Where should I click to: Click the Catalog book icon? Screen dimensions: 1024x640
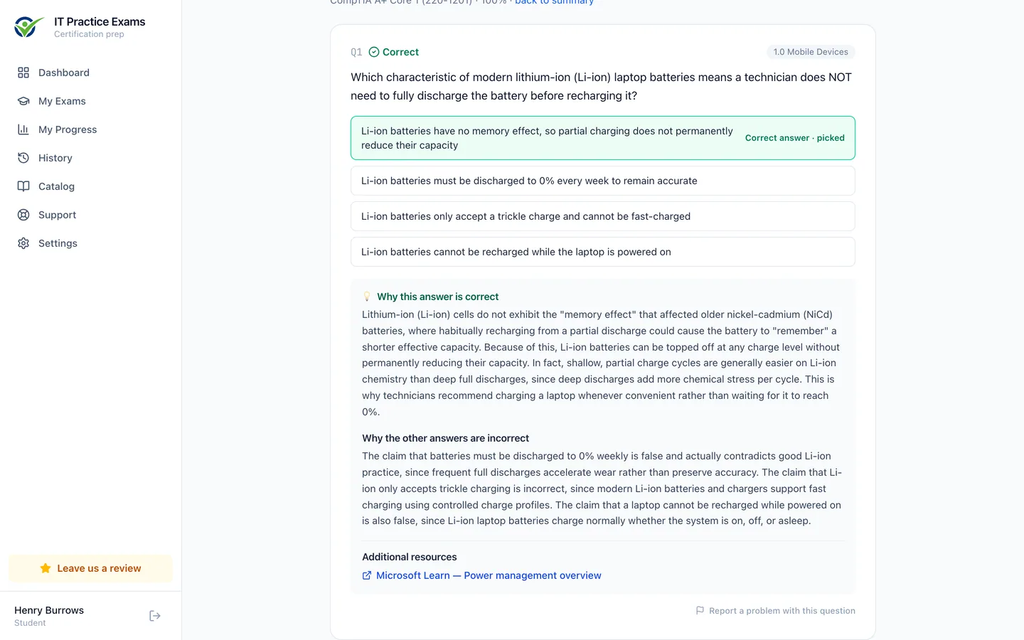23,186
